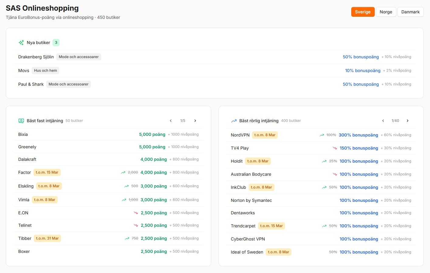Go to next page of Bäst fast intjäning
430x273 pixels.
click(x=195, y=121)
